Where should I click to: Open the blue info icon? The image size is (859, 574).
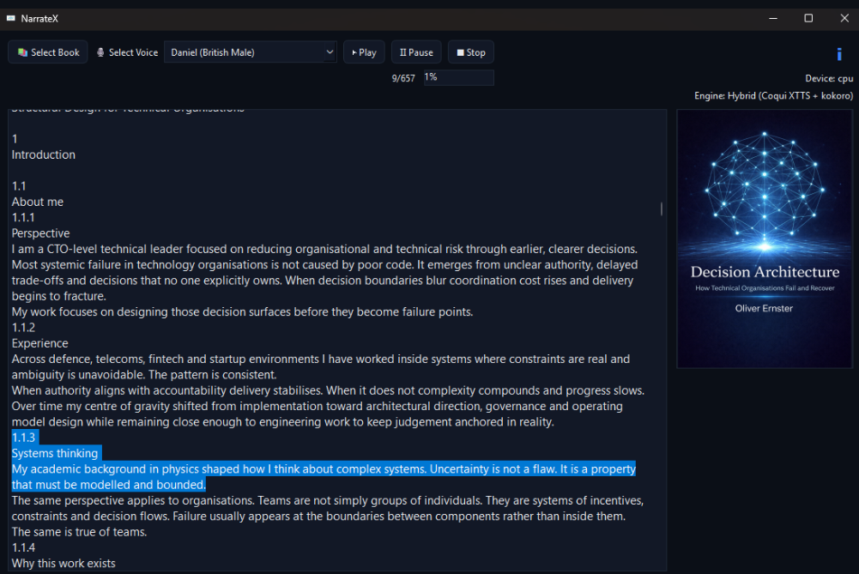(838, 53)
